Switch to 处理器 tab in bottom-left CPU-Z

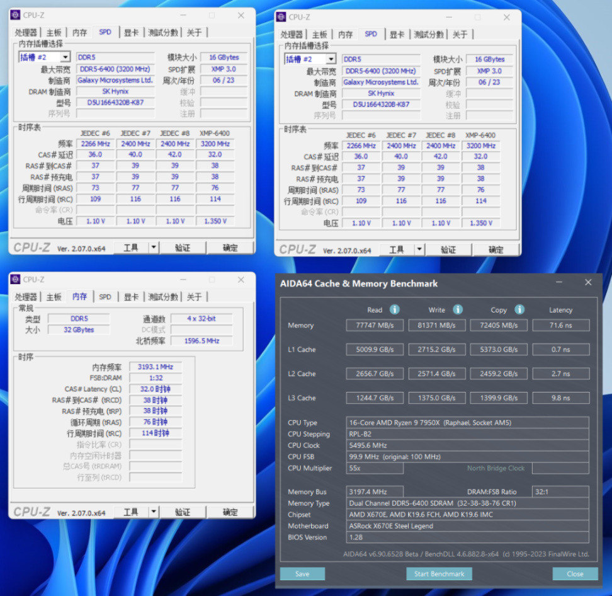26,297
